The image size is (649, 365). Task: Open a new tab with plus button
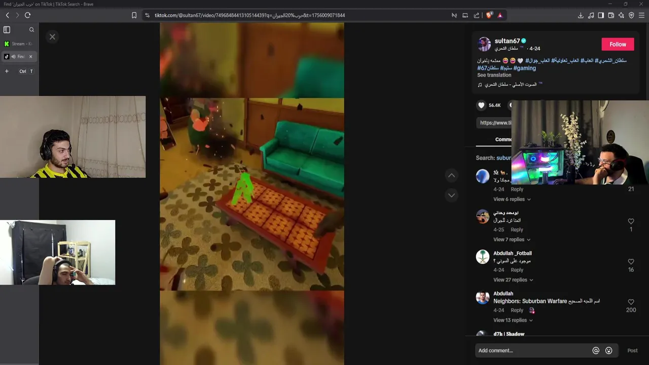[7, 71]
